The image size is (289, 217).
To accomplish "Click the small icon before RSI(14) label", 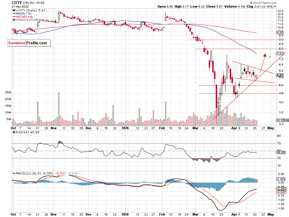I will tap(14, 132).
